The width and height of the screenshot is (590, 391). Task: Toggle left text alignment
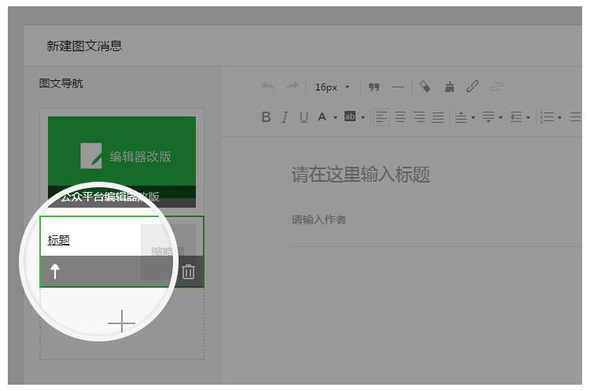point(382,117)
